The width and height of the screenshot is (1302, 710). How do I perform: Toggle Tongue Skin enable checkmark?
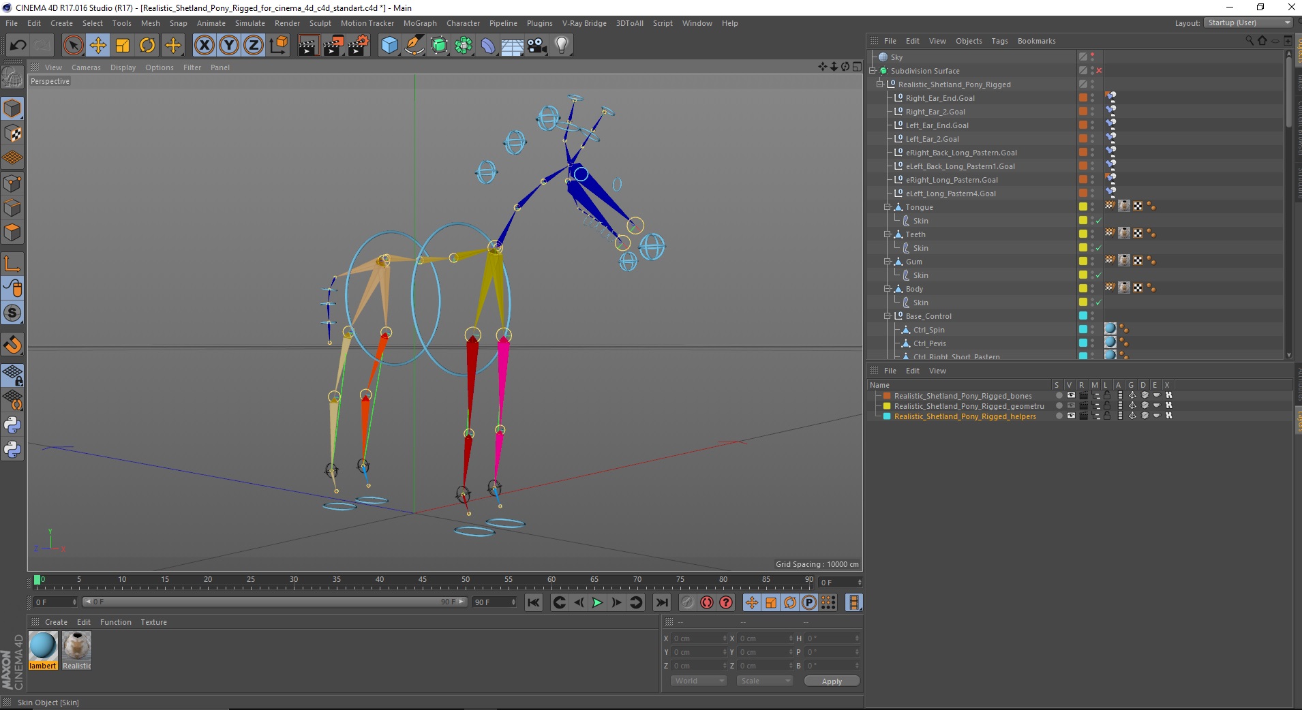coord(1099,221)
